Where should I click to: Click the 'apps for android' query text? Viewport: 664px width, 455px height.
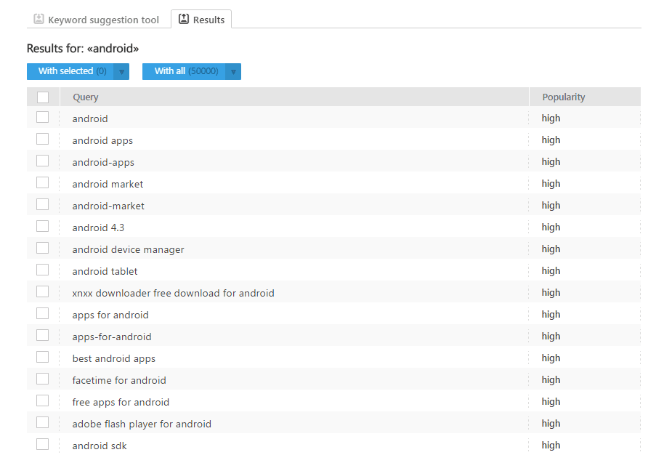tap(110, 315)
